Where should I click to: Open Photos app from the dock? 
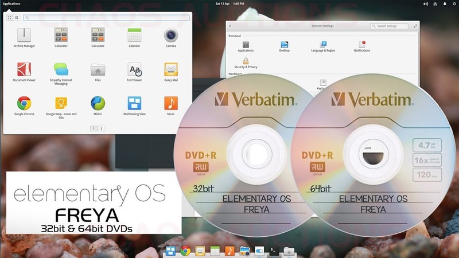coord(244,251)
